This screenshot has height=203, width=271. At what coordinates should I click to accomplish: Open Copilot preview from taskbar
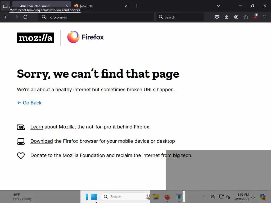pos(263,197)
